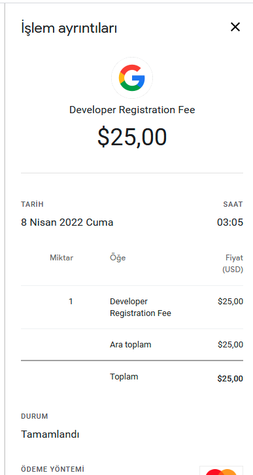Click the Mastercard payment icon
The image size is (253, 475).
tap(221, 470)
